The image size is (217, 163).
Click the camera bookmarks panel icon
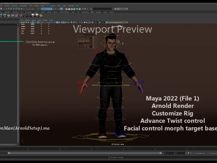28,22
